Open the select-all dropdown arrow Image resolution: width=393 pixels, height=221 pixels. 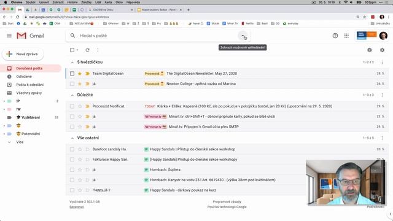click(x=77, y=50)
